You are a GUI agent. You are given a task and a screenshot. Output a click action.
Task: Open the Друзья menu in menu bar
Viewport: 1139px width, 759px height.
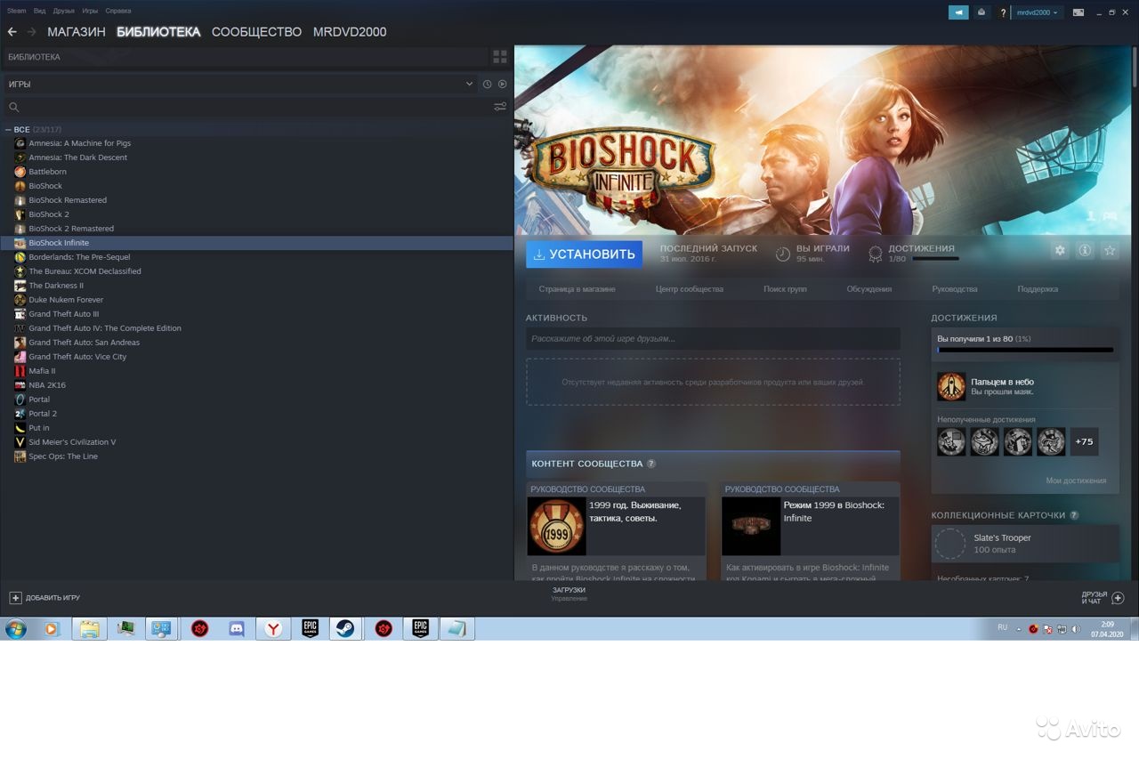(63, 11)
